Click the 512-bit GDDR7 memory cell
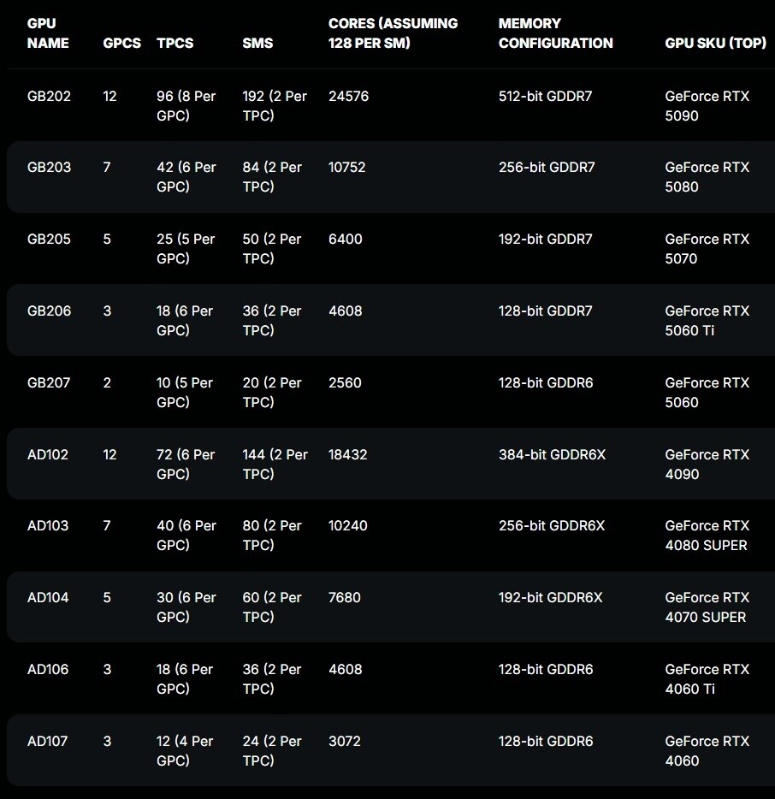Screen dimensions: 775x799 pyautogui.click(x=545, y=96)
